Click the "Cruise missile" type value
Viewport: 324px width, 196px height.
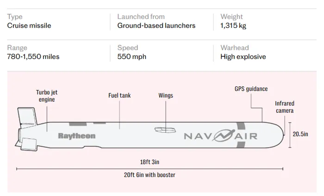tap(29, 25)
